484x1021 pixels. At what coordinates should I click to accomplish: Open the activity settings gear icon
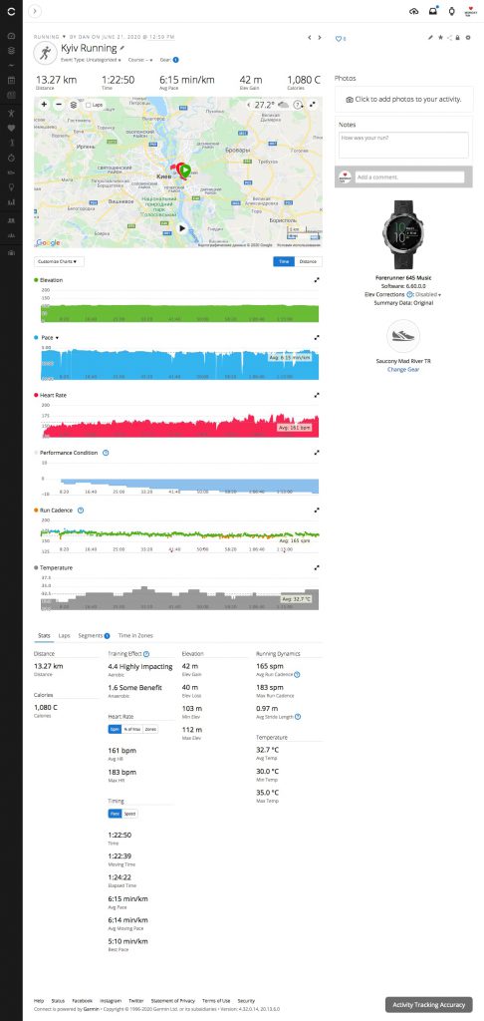click(468, 38)
